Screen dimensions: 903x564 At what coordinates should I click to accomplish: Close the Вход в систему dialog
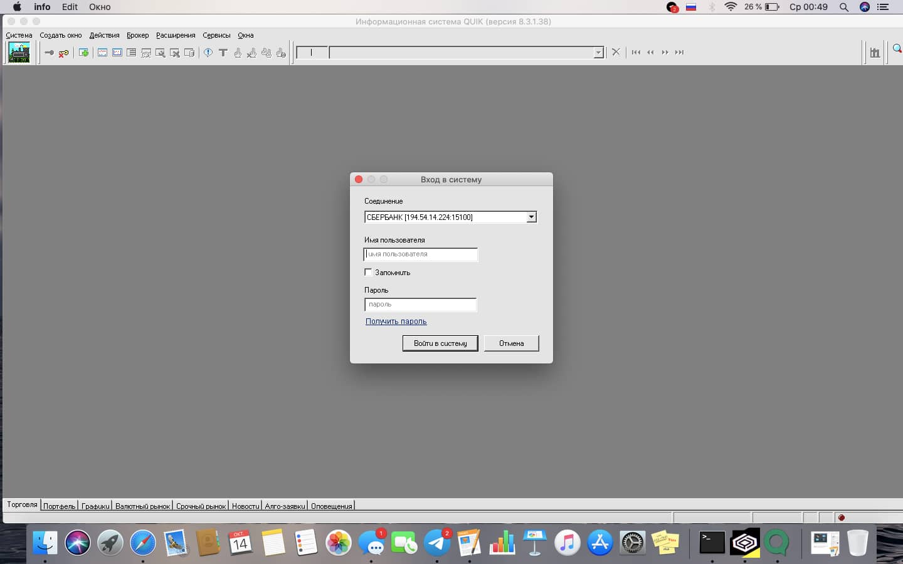[359, 179]
